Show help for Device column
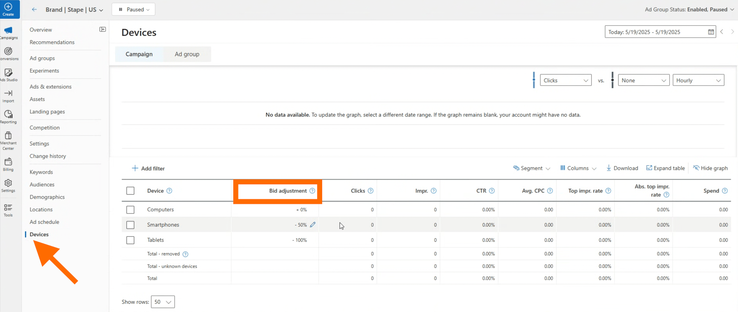The image size is (738, 312). 169,191
